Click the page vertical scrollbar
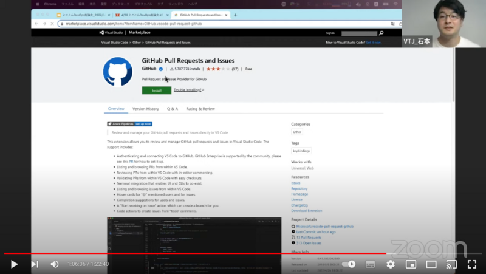 (453, 74)
